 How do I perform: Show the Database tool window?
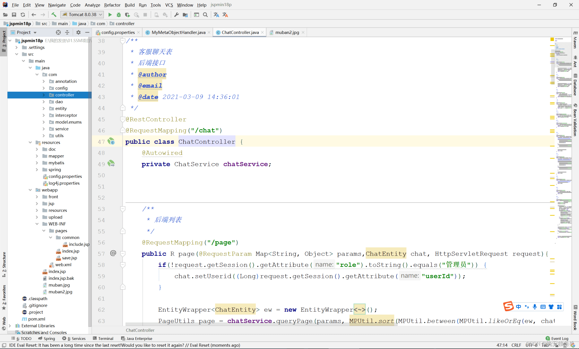click(575, 83)
